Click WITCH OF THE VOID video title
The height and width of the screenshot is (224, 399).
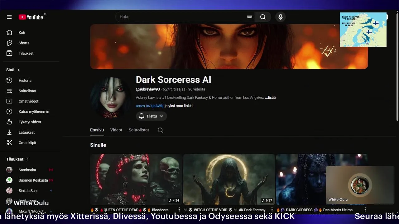[225, 210]
